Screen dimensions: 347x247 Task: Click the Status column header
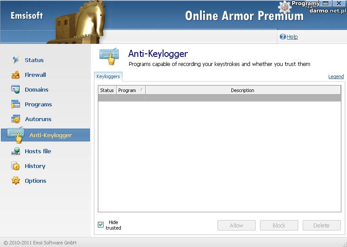point(107,90)
